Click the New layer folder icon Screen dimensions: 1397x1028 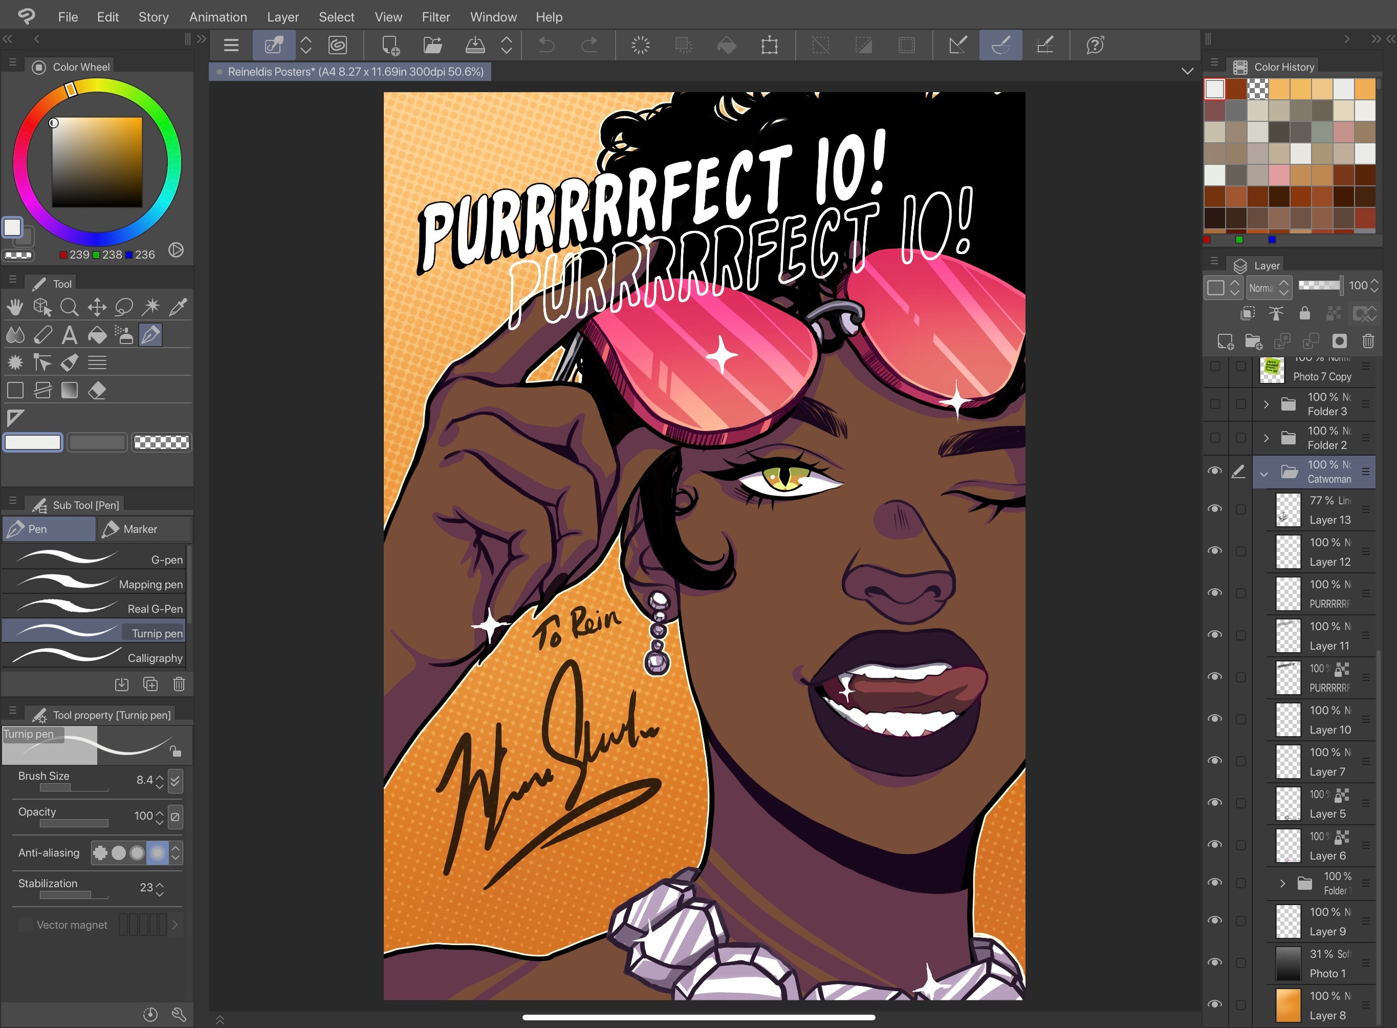(1253, 341)
